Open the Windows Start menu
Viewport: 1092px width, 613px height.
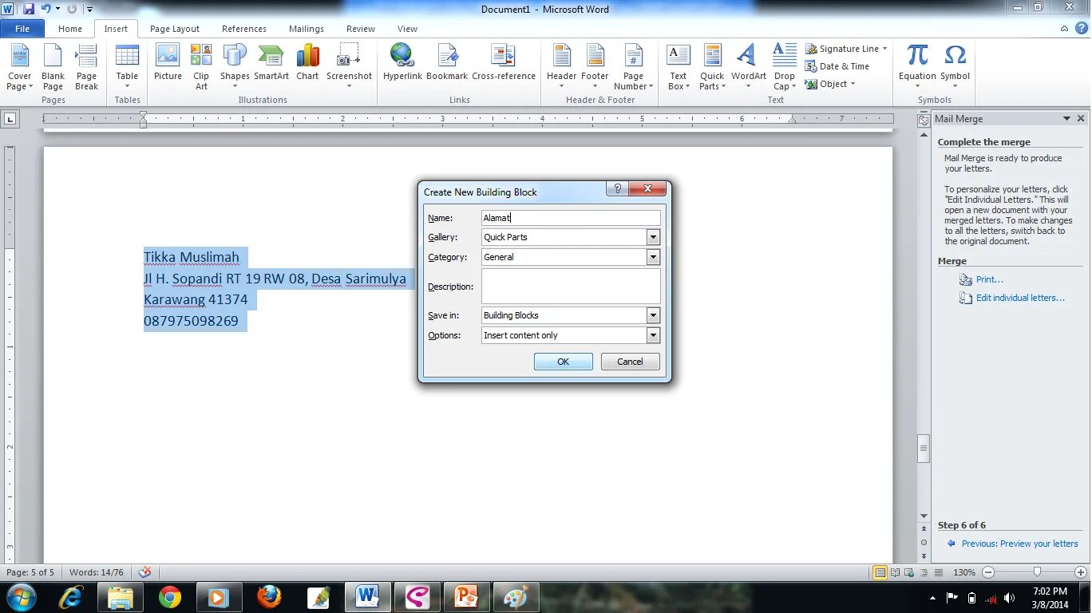click(x=20, y=597)
